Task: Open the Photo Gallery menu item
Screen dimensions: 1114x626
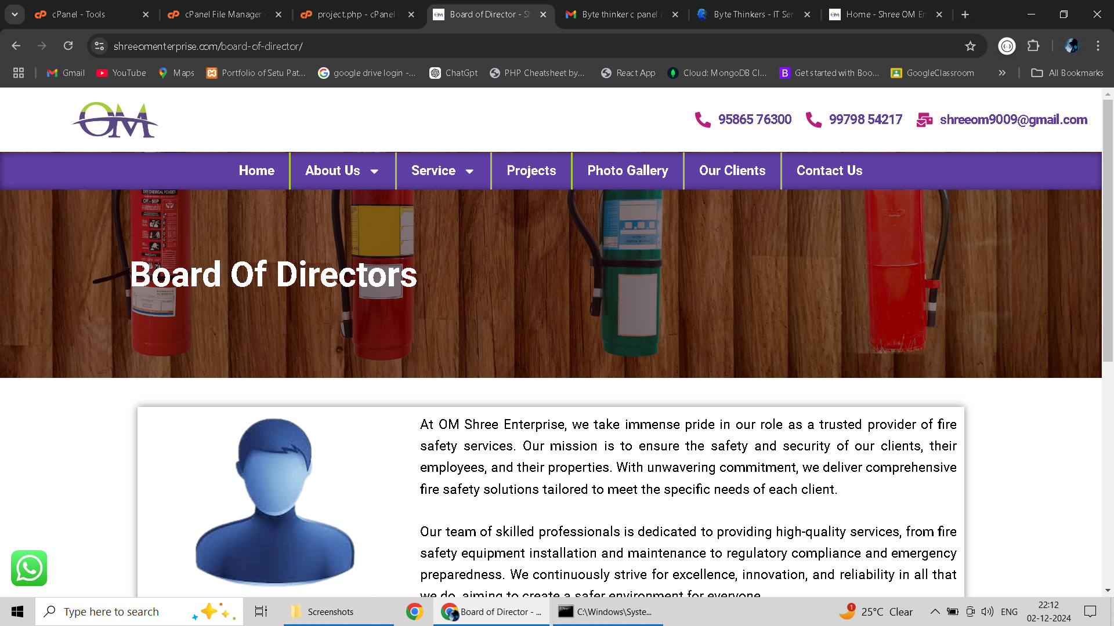Action: (x=627, y=171)
